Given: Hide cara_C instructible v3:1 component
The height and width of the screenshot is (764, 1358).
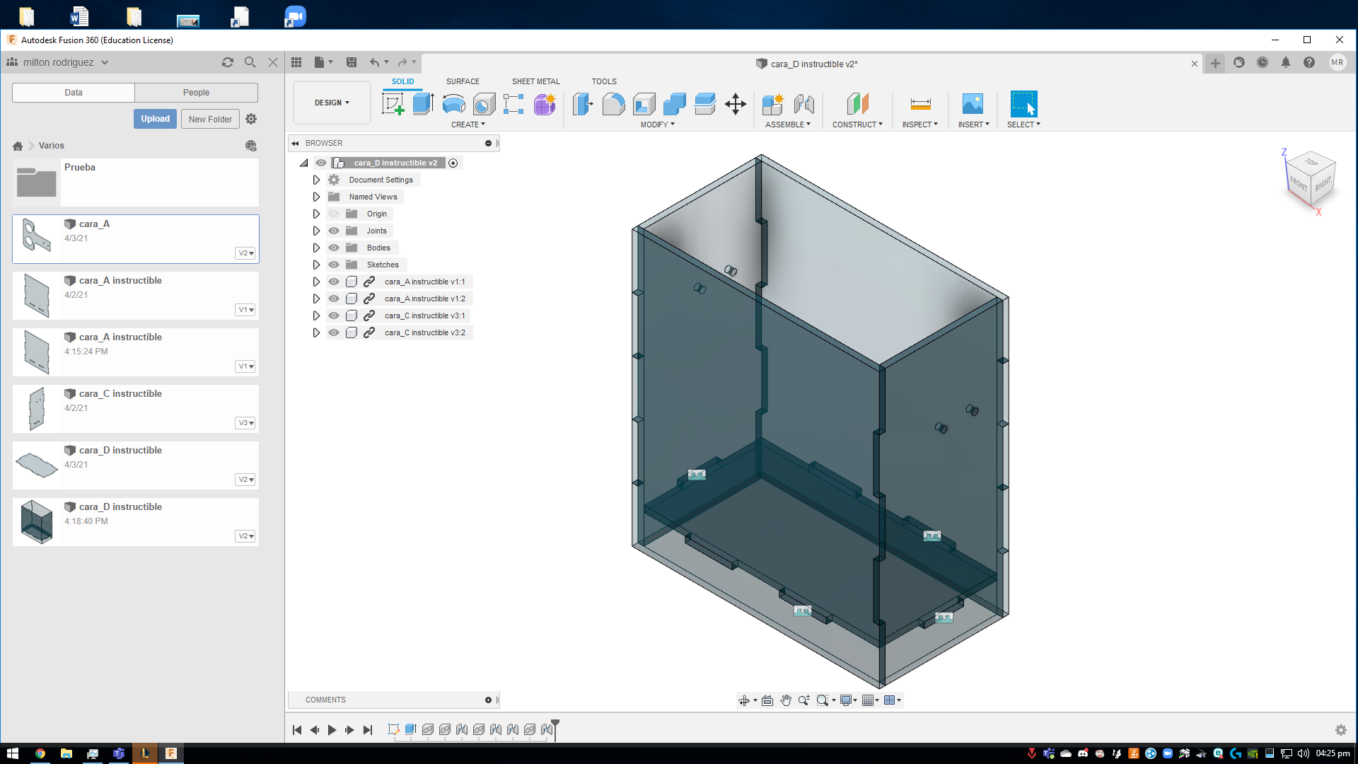Looking at the screenshot, I should (334, 316).
